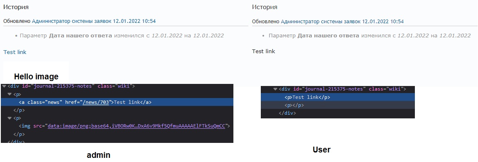Image resolution: width=478 pixels, height=162 pixels.
Task: Click the "User" caption label
Action: pos(321,150)
